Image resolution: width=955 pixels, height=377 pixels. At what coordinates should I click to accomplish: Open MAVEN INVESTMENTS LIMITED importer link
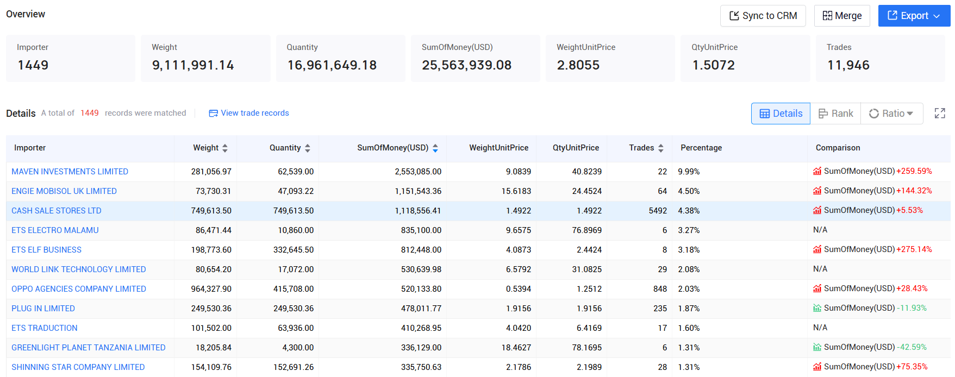coord(70,172)
